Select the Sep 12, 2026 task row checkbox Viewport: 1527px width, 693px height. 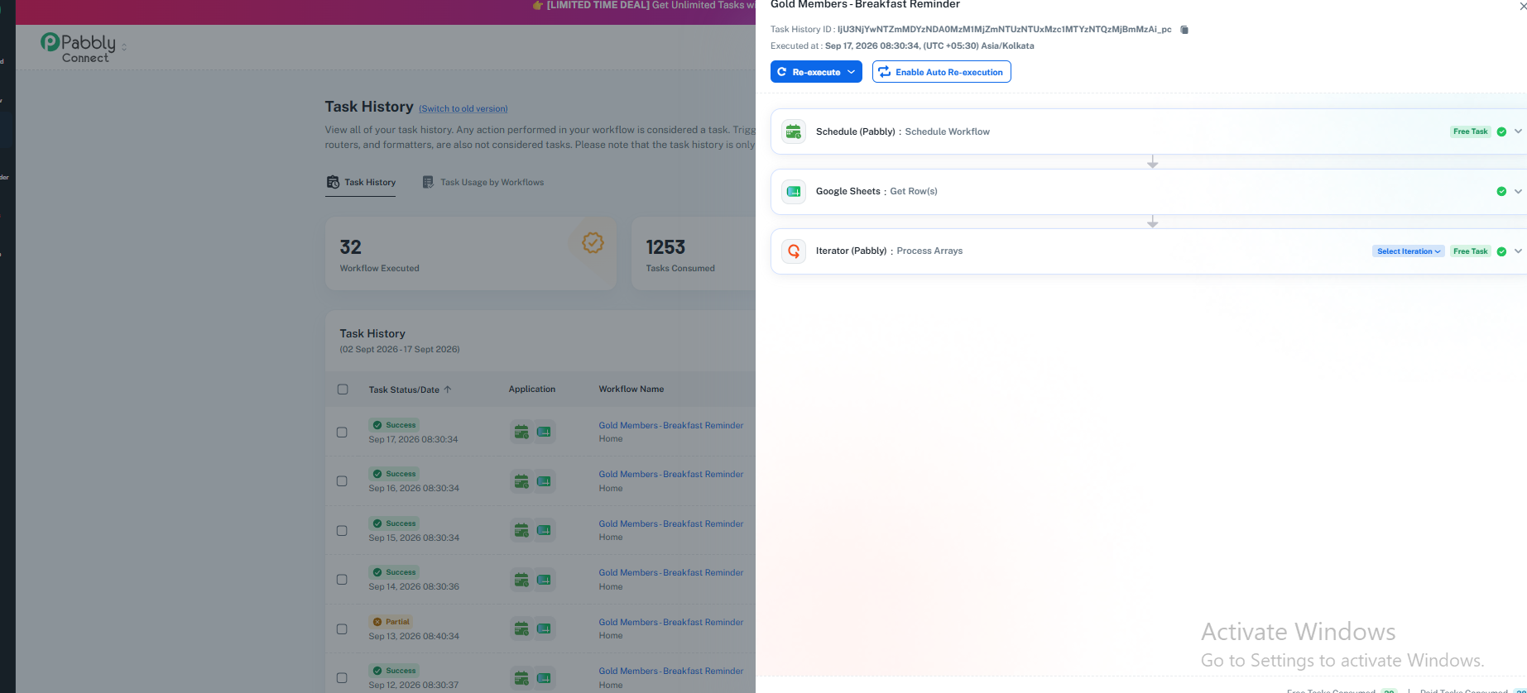(x=342, y=678)
